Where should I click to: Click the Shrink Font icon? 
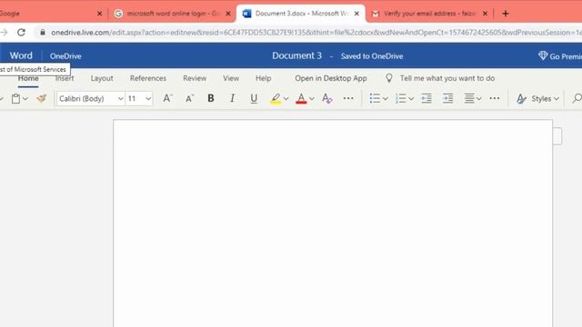pos(190,98)
